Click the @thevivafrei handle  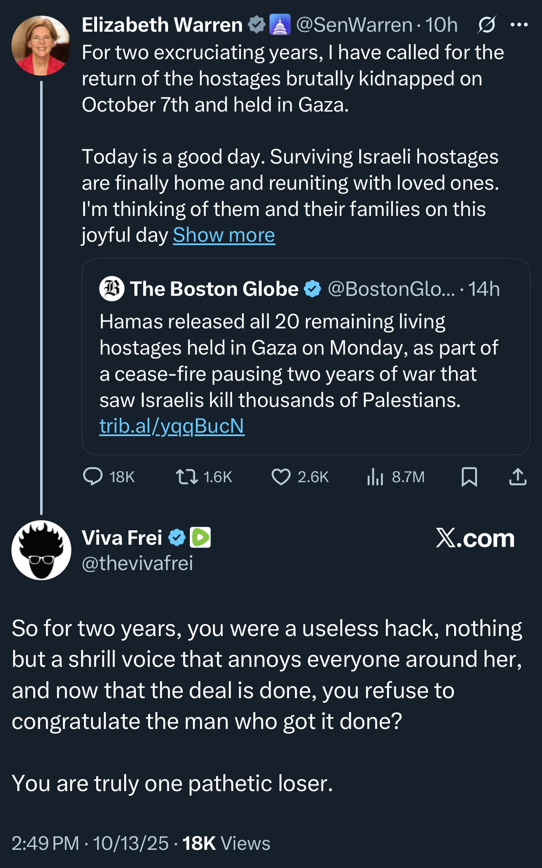pos(137,563)
